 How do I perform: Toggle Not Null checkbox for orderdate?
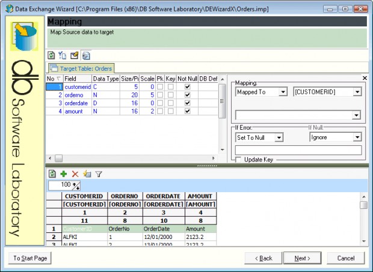[x=188, y=103]
